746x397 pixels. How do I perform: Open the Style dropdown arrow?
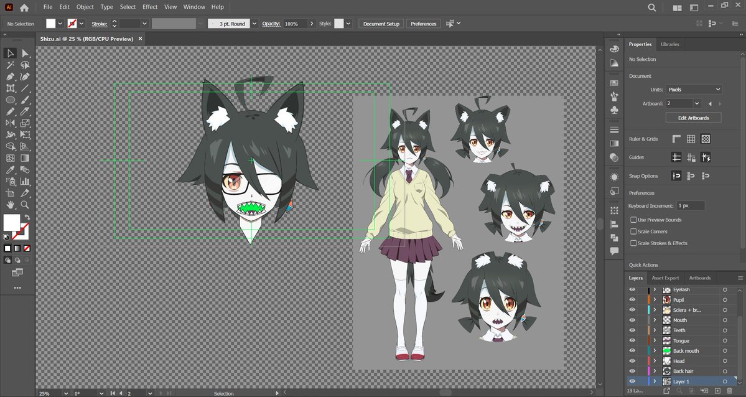pos(348,23)
